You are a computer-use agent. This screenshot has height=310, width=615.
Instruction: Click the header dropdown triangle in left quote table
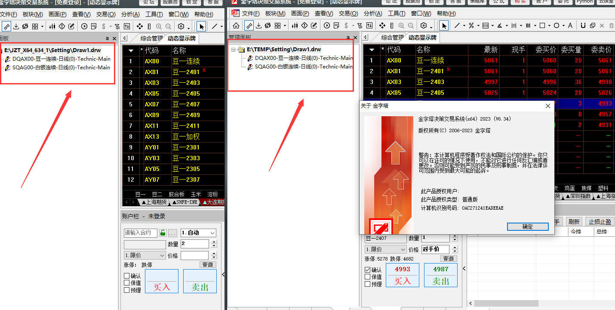[x=131, y=51]
